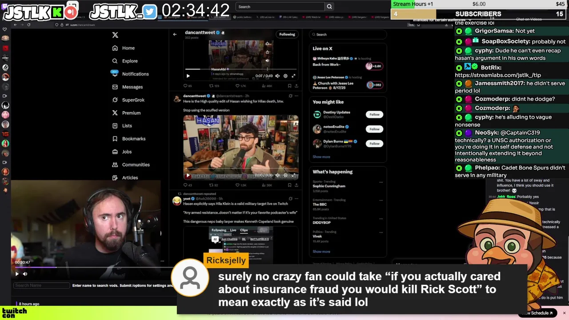This screenshot has width=569, height=320.
Task: View analytics of the 46K views post
Action: tap(267, 86)
